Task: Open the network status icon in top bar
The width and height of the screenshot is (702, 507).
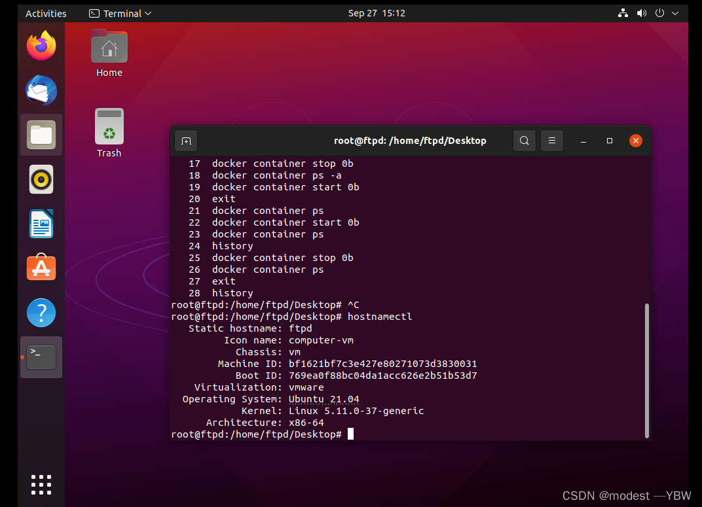Action: pos(623,13)
